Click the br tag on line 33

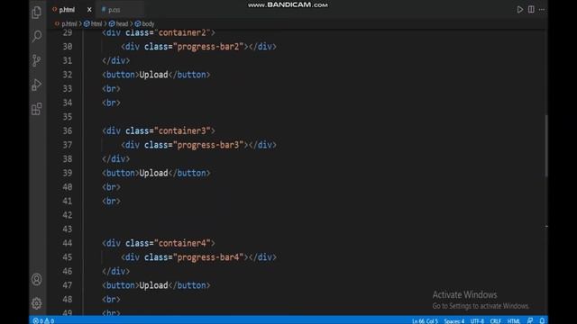coord(111,88)
